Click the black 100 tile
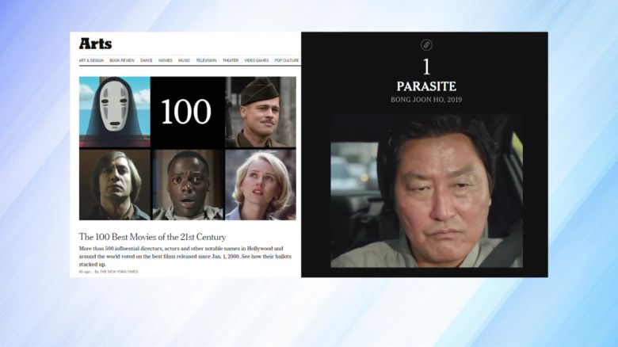 point(187,112)
